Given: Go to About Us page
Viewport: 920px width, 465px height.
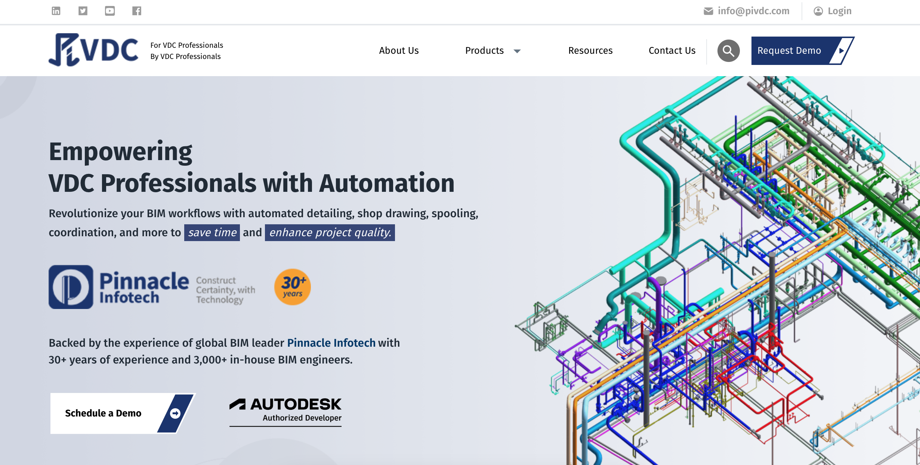Looking at the screenshot, I should [x=399, y=50].
